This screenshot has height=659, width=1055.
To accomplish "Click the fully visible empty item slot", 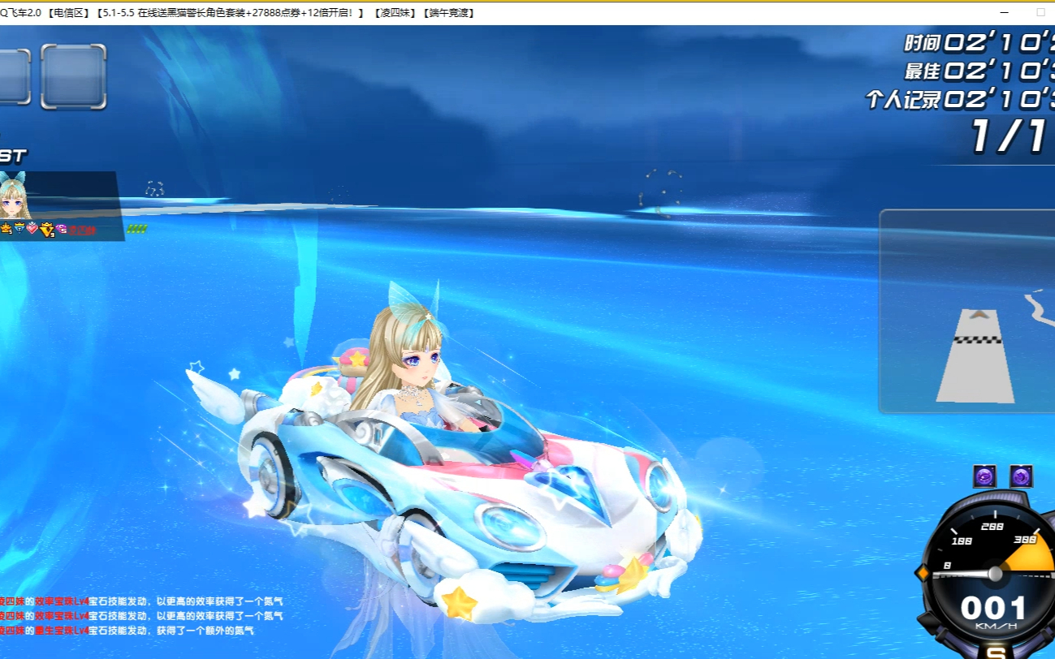I will point(74,76).
